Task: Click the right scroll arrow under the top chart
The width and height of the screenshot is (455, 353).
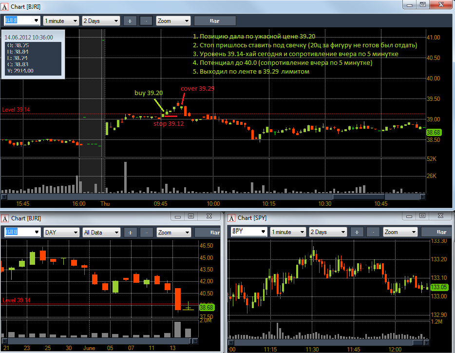Action: click(422, 196)
